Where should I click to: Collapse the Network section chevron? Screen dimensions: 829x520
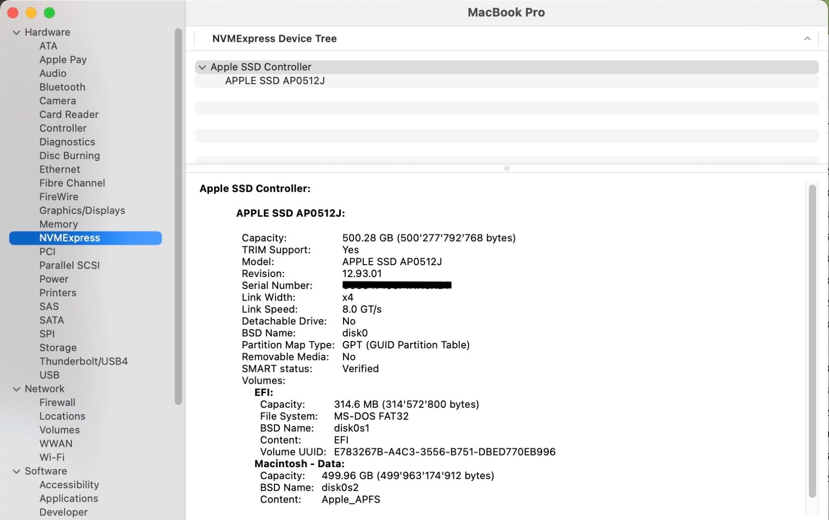click(x=17, y=389)
